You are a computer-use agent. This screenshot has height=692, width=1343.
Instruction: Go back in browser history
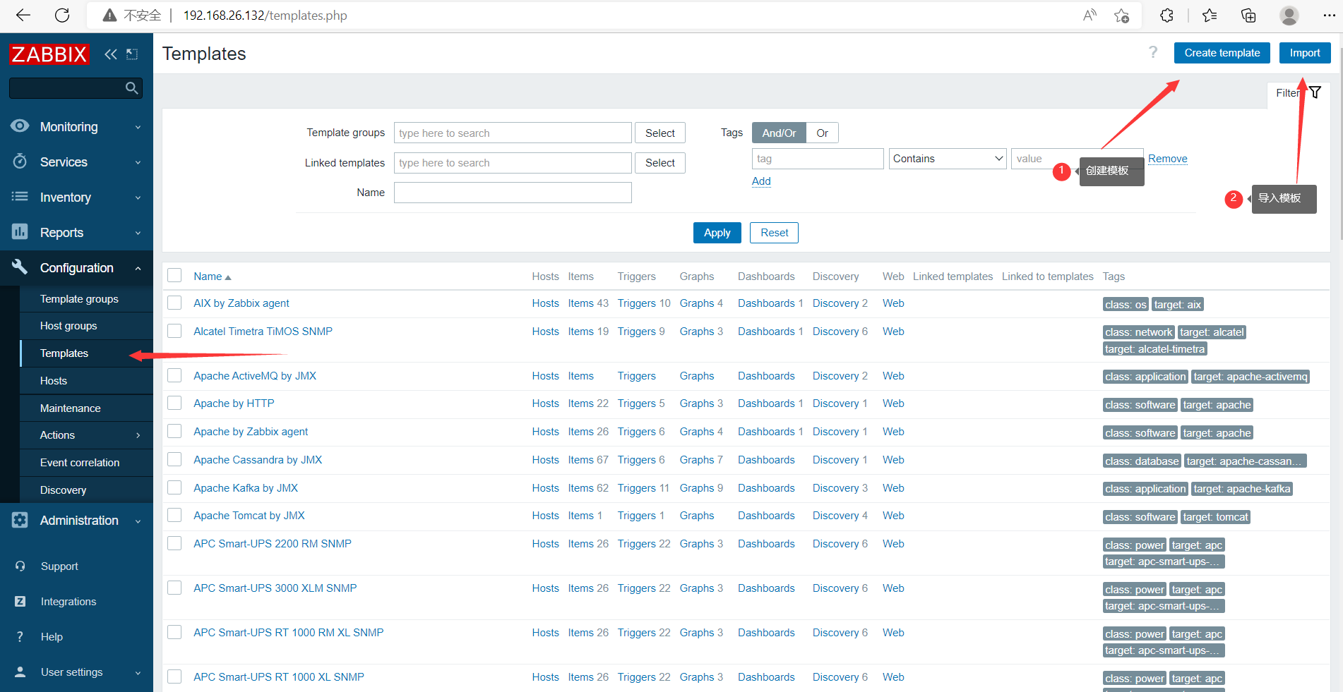pyautogui.click(x=23, y=16)
